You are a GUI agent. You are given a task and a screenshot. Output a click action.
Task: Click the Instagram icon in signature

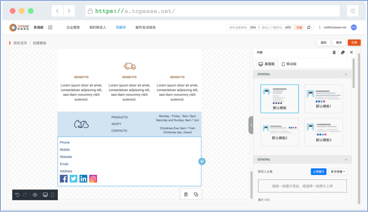93,179
